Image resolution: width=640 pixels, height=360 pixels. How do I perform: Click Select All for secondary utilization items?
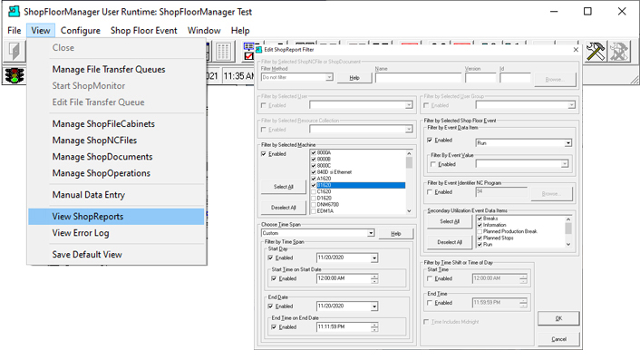point(450,221)
